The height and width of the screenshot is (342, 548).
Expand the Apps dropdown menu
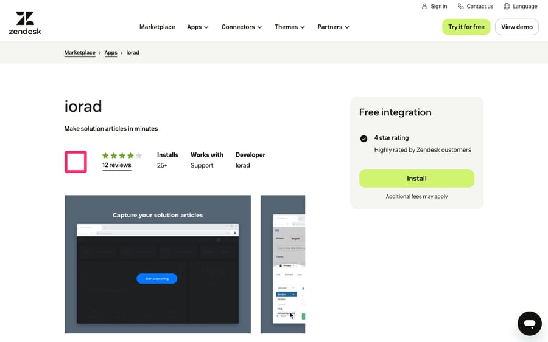coord(197,27)
